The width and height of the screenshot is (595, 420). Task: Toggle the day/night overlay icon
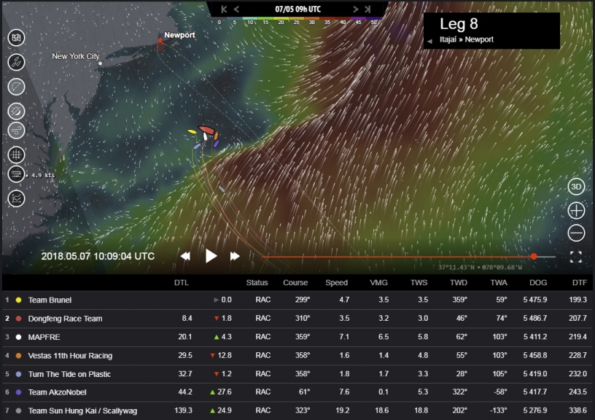pos(16,111)
